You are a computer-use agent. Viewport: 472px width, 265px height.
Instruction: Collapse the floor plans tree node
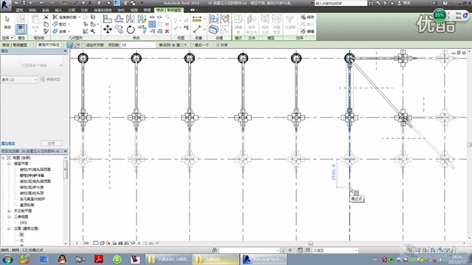click(x=9, y=164)
